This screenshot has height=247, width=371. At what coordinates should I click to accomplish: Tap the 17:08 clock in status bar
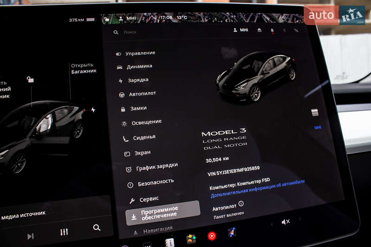click(166, 18)
